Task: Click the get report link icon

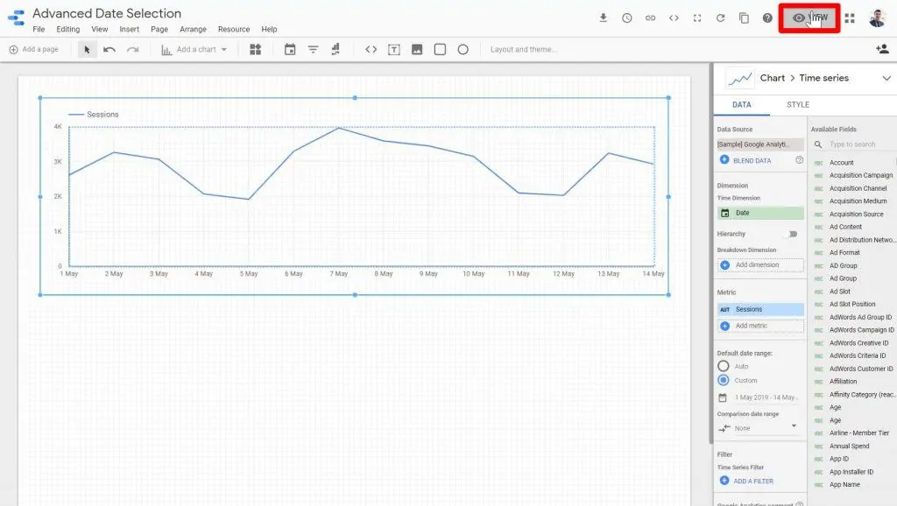Action: pyautogui.click(x=651, y=18)
